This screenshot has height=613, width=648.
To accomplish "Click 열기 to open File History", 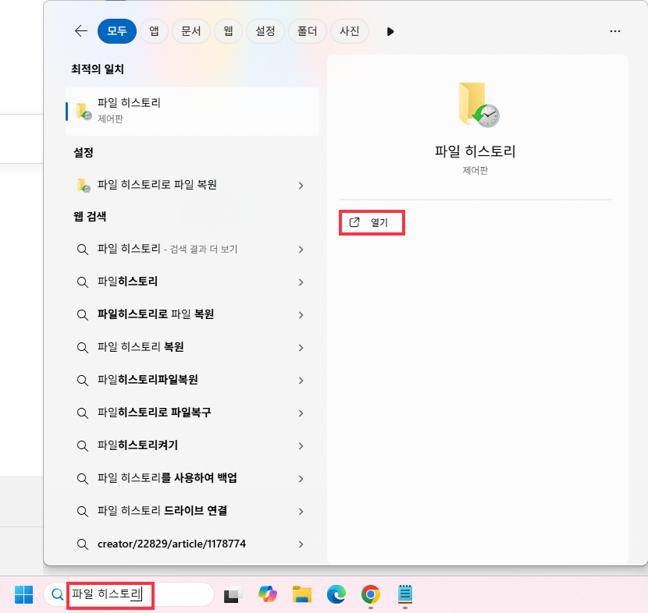I will (372, 222).
